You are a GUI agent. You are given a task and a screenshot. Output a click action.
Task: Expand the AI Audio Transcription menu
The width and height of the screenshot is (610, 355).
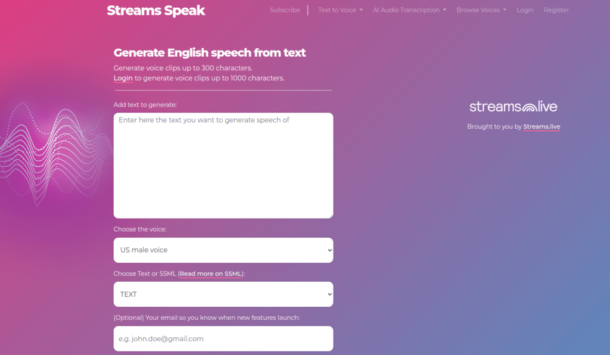tap(409, 10)
